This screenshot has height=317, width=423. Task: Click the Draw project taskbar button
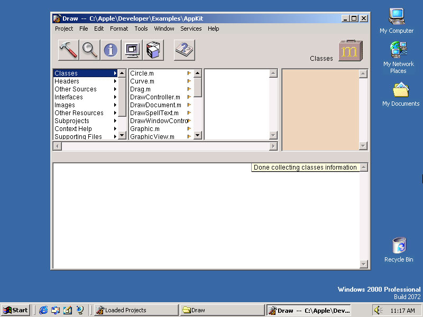pos(308,310)
